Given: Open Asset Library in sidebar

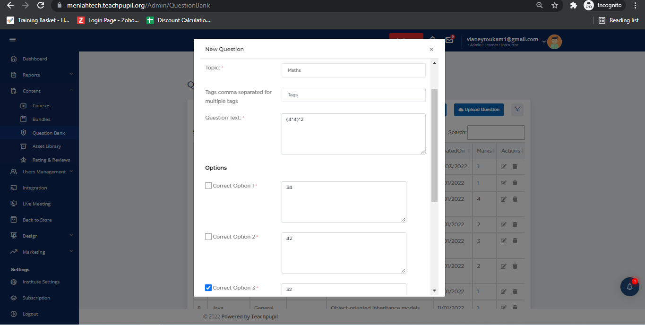Looking at the screenshot, I should coord(46,146).
